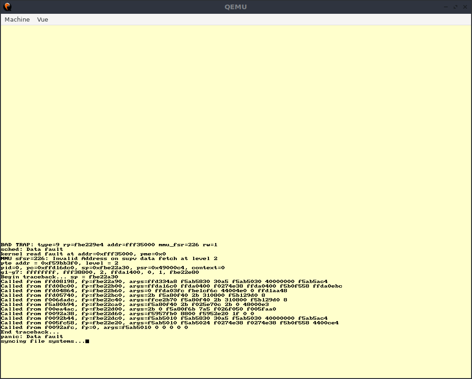Click the 'Called from ffd04864' traceback line

pyautogui.click(x=144, y=291)
